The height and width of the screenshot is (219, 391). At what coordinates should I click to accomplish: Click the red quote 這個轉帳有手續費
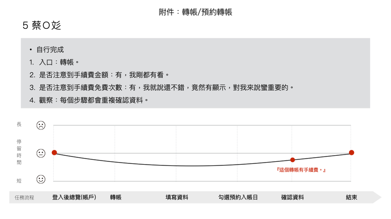[301, 170]
